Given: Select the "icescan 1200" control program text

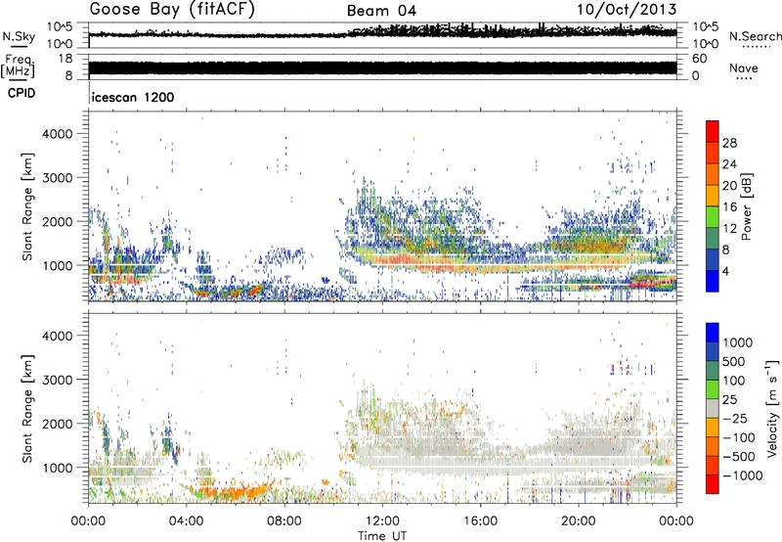Looking at the screenshot, I should (x=133, y=97).
